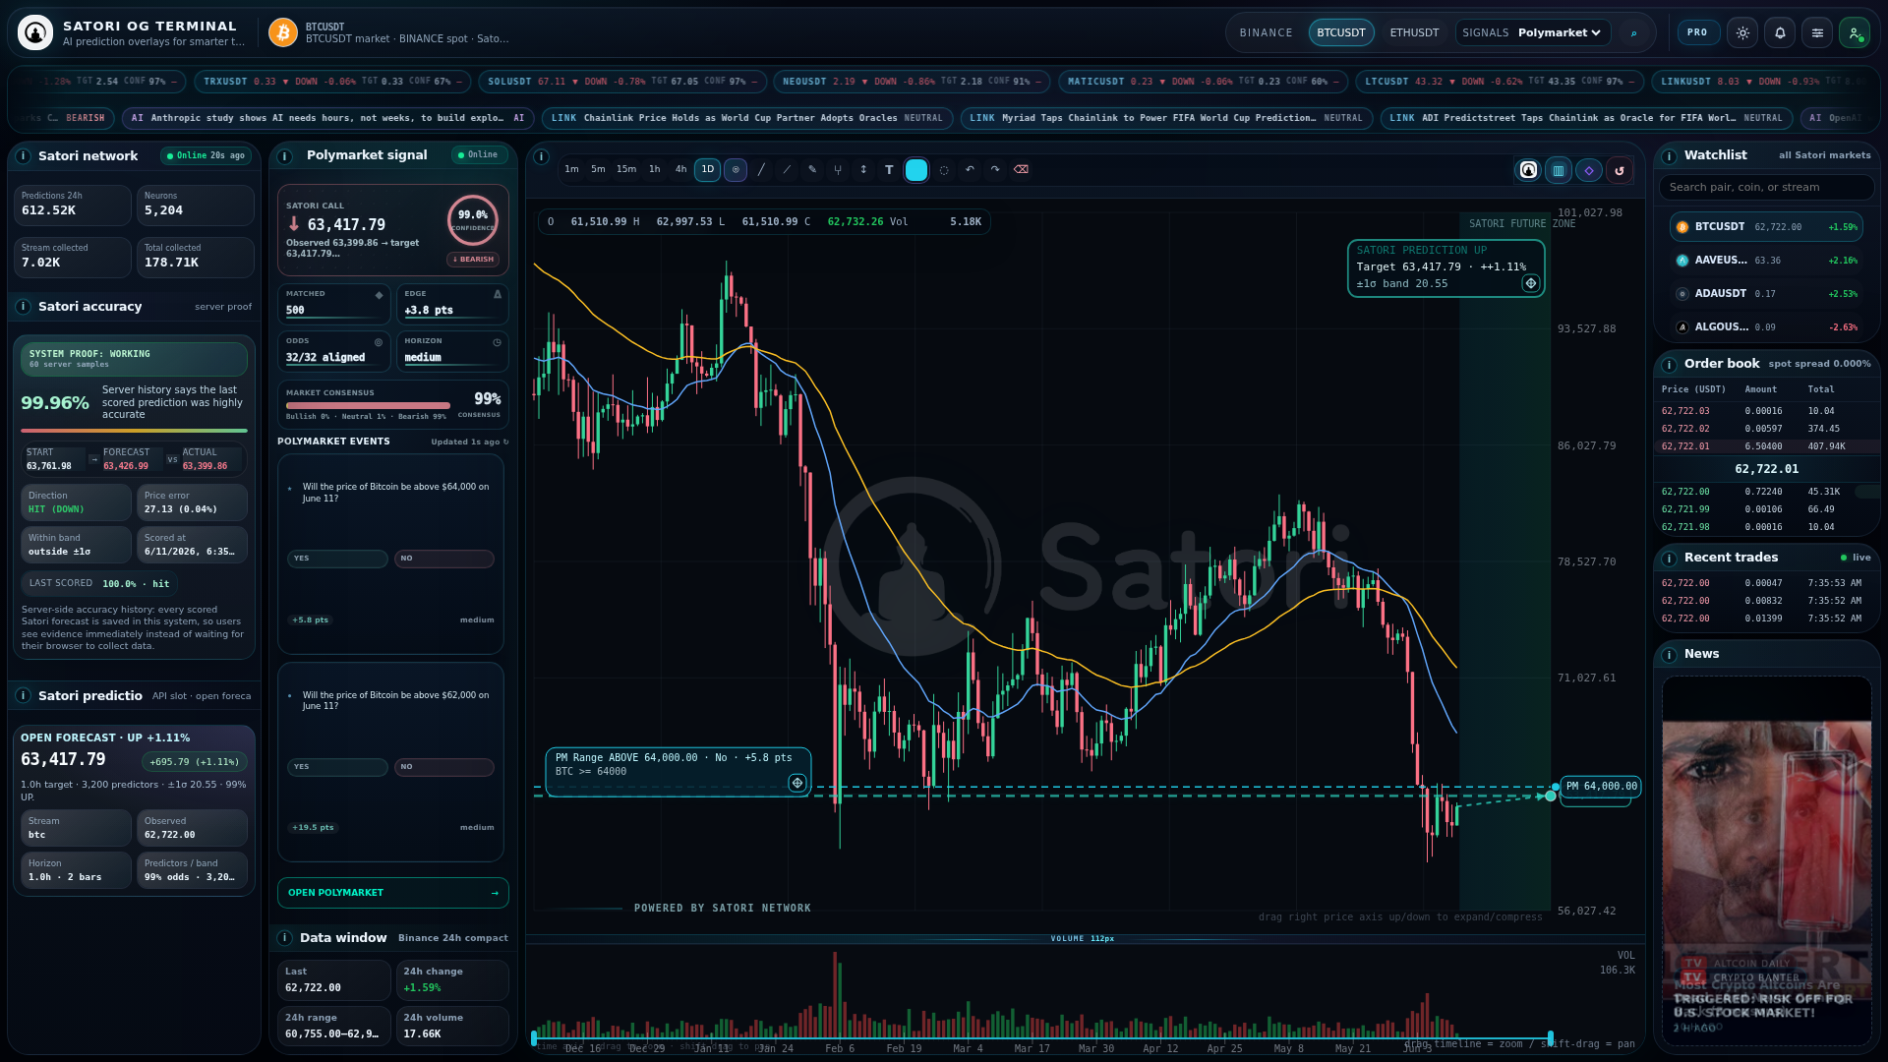Open the news video thumbnail
The height and width of the screenshot is (1062, 1888).
pyautogui.click(x=1766, y=861)
